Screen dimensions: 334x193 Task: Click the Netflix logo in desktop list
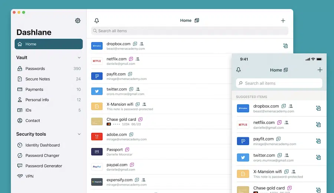(x=97, y=61)
